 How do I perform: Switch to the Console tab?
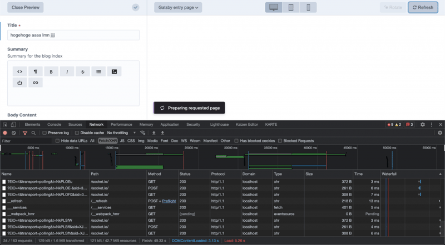tap(54, 125)
